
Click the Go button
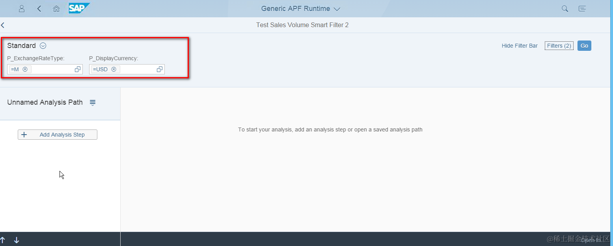pyautogui.click(x=584, y=46)
